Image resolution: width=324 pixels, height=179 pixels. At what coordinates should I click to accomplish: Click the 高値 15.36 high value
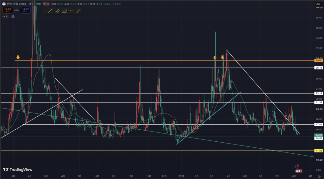coord(70,4)
